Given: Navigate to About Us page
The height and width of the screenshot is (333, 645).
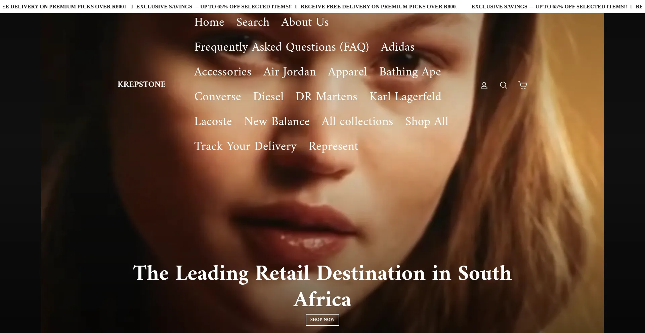Looking at the screenshot, I should pos(305,22).
